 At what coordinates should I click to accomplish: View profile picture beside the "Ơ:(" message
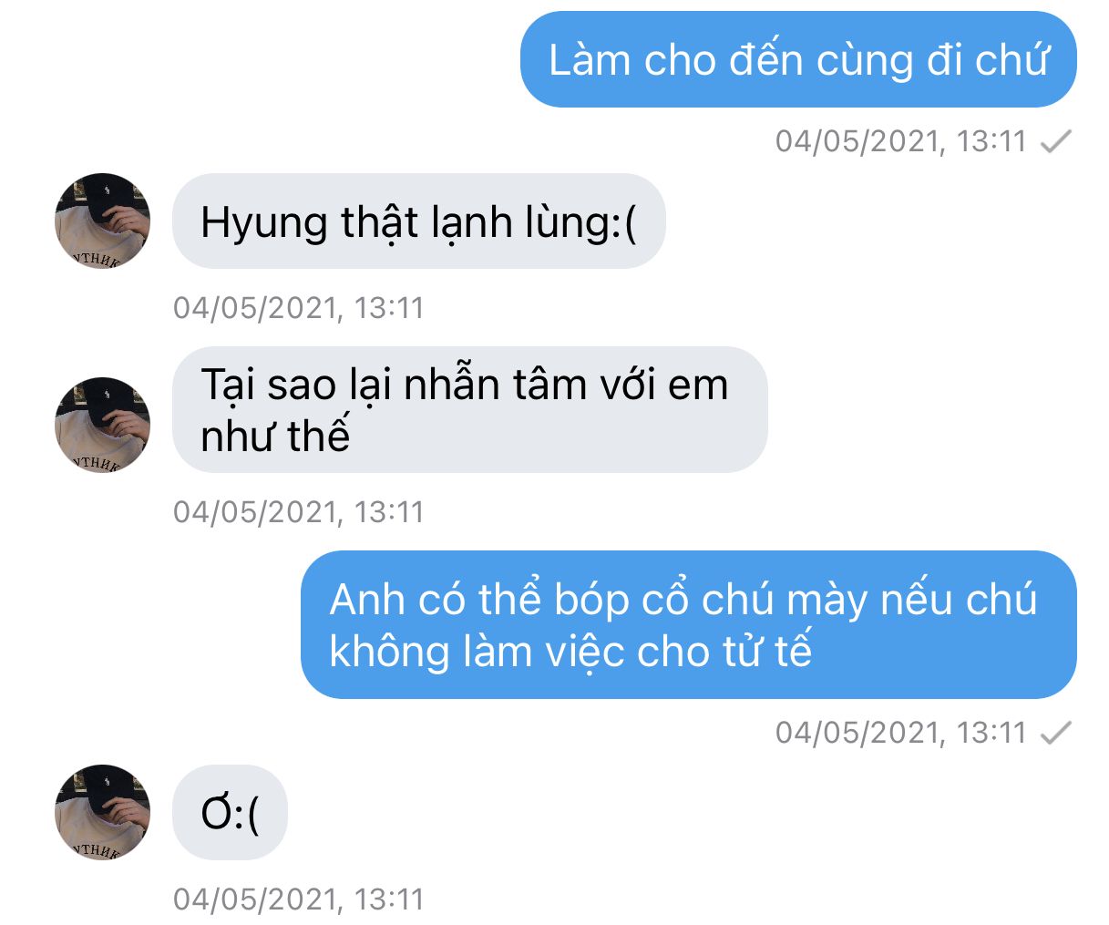102,812
